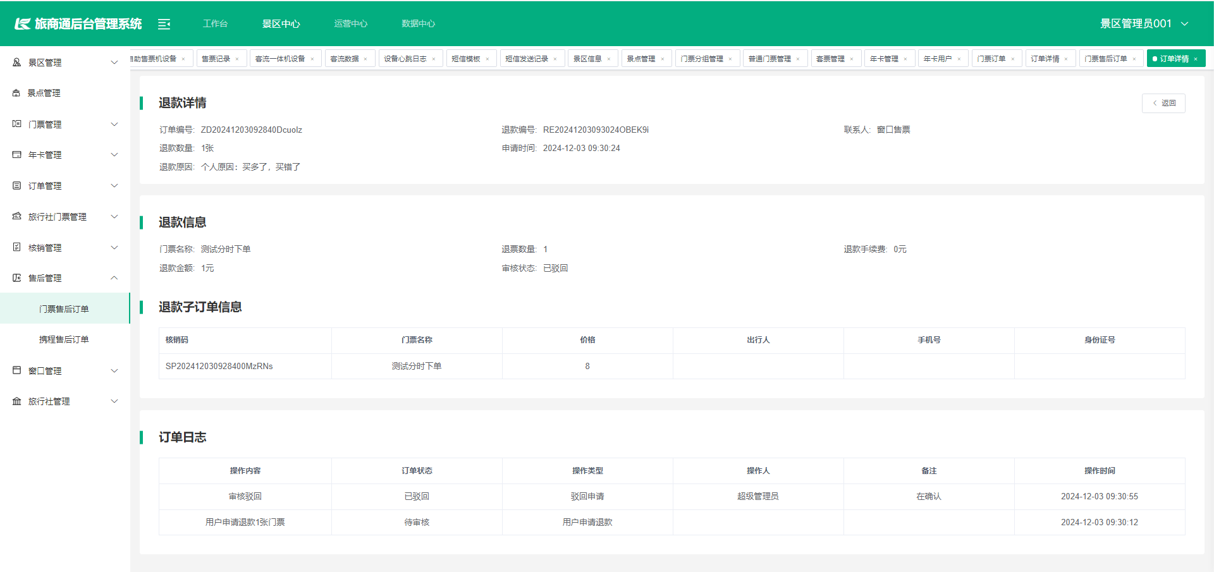The height and width of the screenshot is (572, 1214).
Task: Click the 在确认 remark cell
Action: click(929, 496)
